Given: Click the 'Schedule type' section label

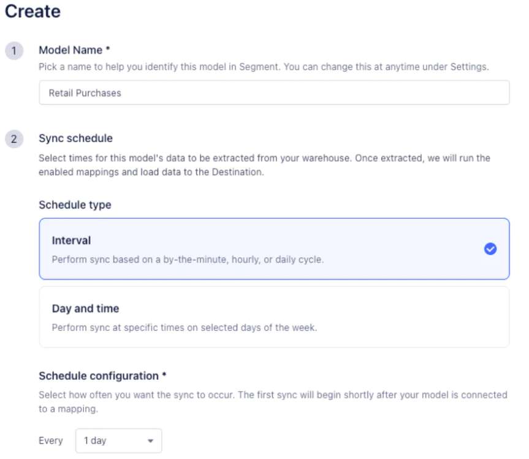Looking at the screenshot, I should tap(75, 205).
